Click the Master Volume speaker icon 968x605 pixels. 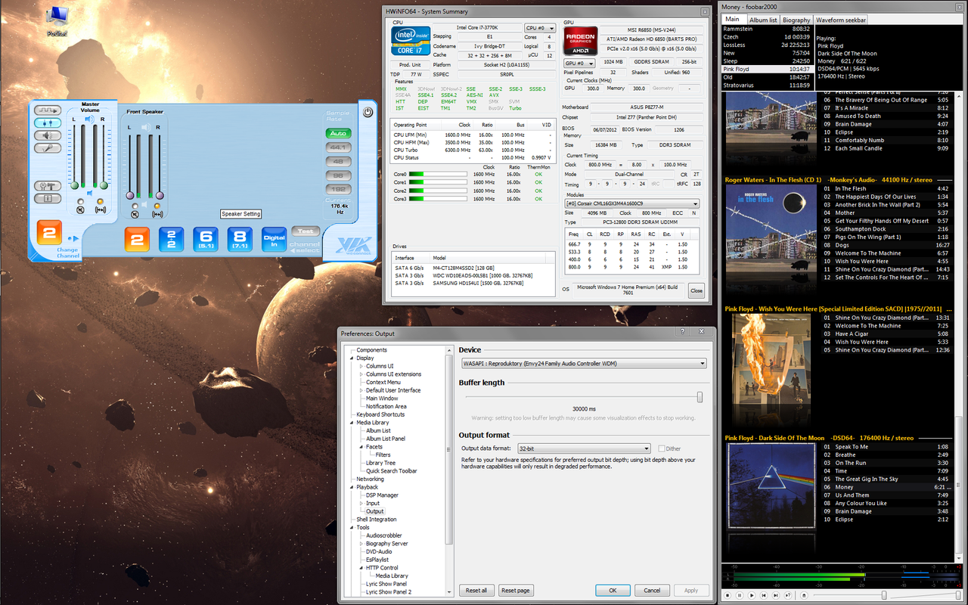[90, 119]
